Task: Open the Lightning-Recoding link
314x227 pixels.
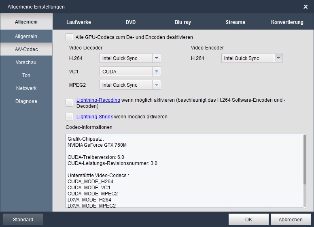Action: pos(98,100)
